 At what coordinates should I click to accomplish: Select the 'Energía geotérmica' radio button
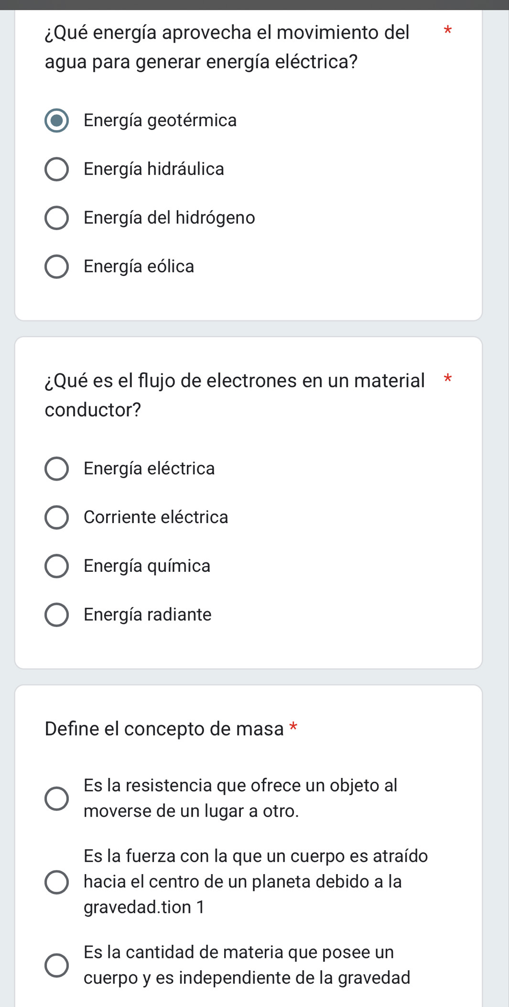[x=56, y=120]
